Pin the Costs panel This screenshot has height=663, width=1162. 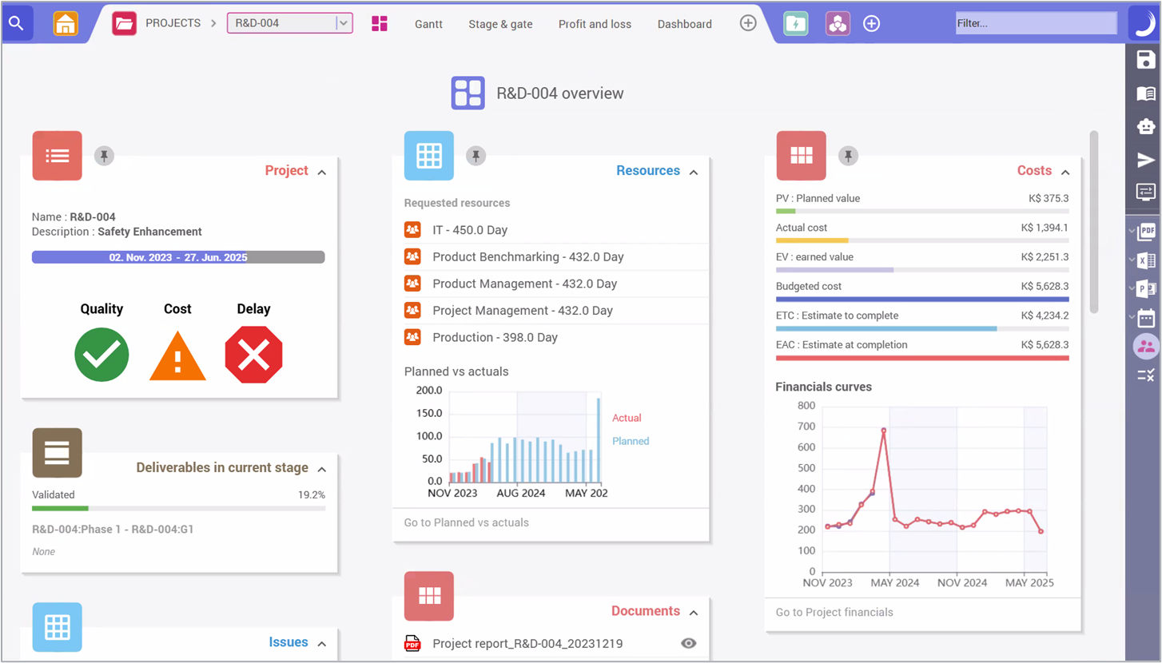coord(848,156)
